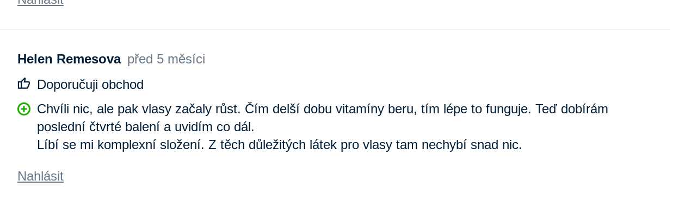Viewport: 679px width, 206px height.
Task: Click the line 'poslední čtvrté balení a uvidím co dál.'
Action: [146, 127]
